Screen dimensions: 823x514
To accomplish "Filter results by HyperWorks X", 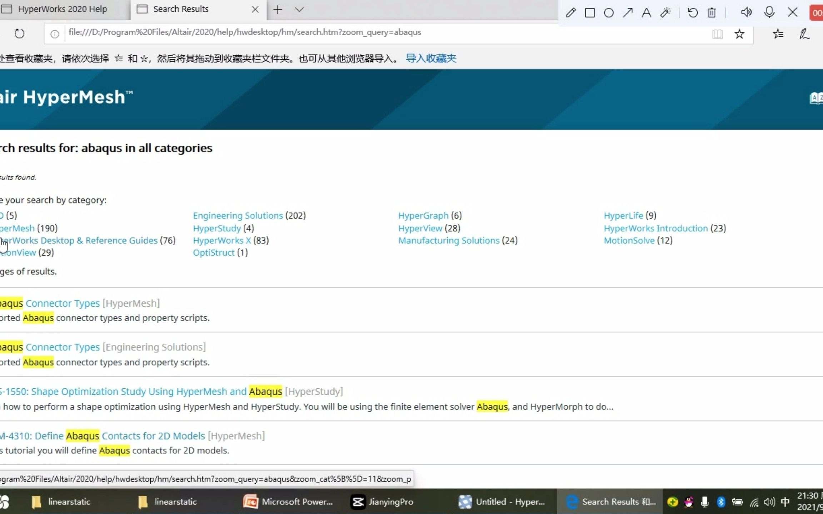I will pyautogui.click(x=222, y=240).
